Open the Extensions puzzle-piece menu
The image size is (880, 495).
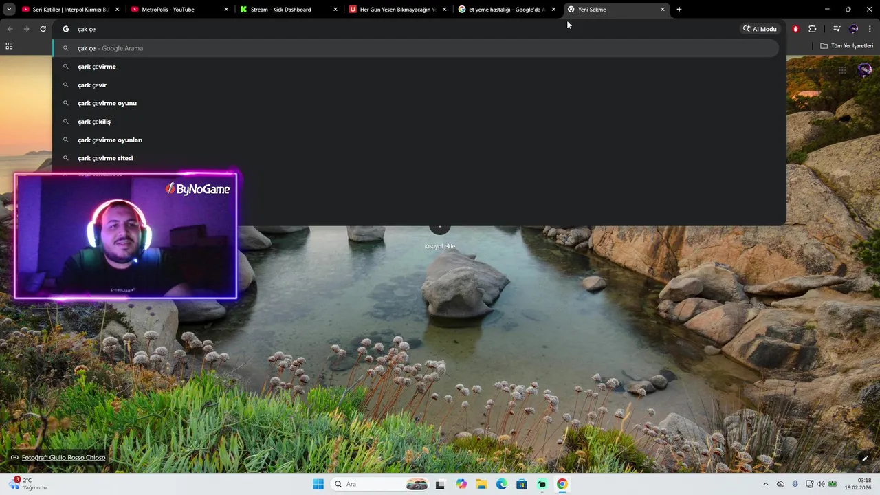click(813, 29)
